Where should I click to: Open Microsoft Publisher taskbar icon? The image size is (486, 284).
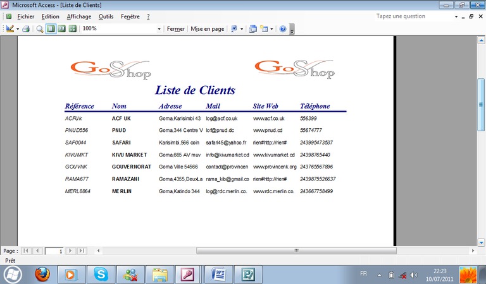point(248,275)
